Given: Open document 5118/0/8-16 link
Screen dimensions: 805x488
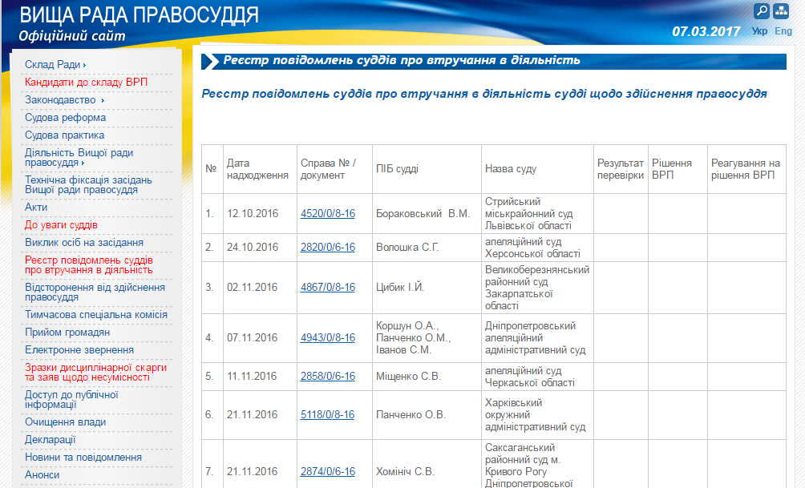Looking at the screenshot, I should coord(327,415).
